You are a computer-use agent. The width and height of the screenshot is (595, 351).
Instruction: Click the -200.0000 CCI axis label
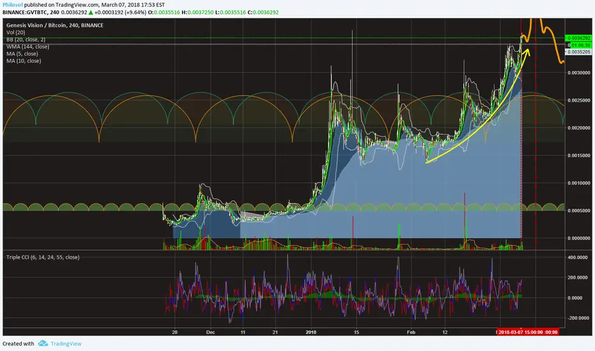(x=578, y=318)
